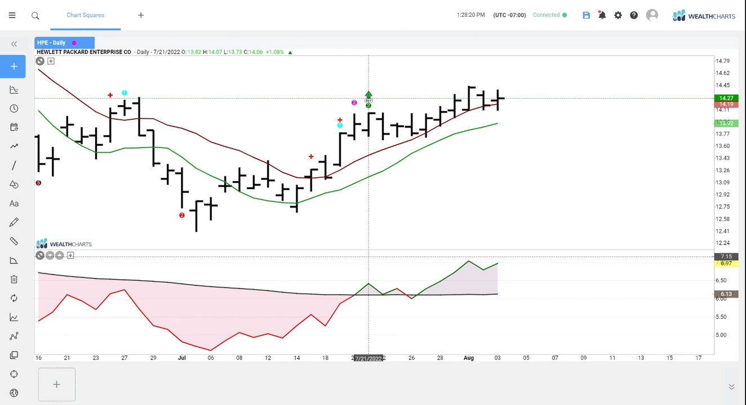Click the +1.08% change value

pyautogui.click(x=274, y=52)
